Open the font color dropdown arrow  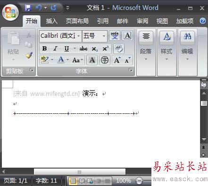[x=67, y=59]
